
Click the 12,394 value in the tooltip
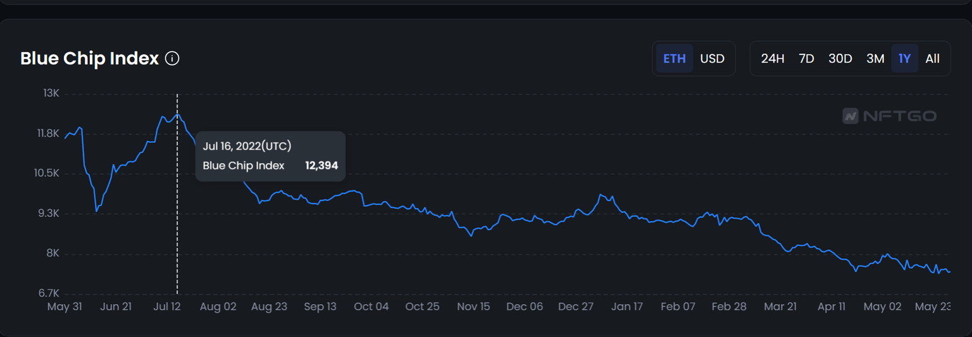(321, 166)
